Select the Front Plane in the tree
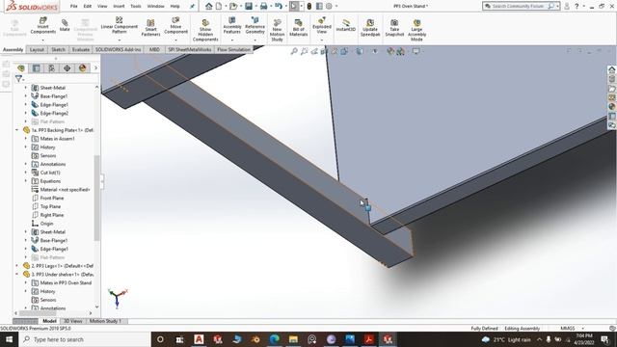 51,198
